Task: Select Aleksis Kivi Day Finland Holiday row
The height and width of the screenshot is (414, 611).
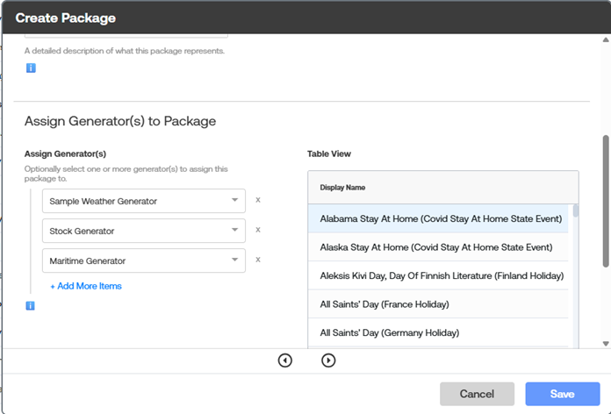Action: (x=438, y=275)
